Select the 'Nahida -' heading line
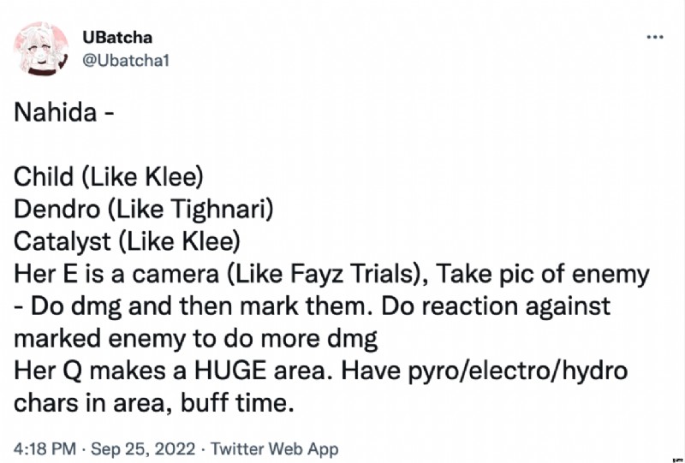The height and width of the screenshot is (463, 685). (64, 113)
